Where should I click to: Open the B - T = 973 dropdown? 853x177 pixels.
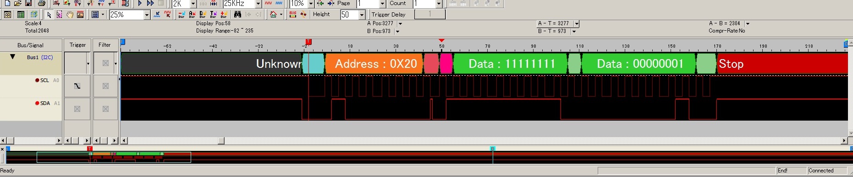click(x=573, y=31)
